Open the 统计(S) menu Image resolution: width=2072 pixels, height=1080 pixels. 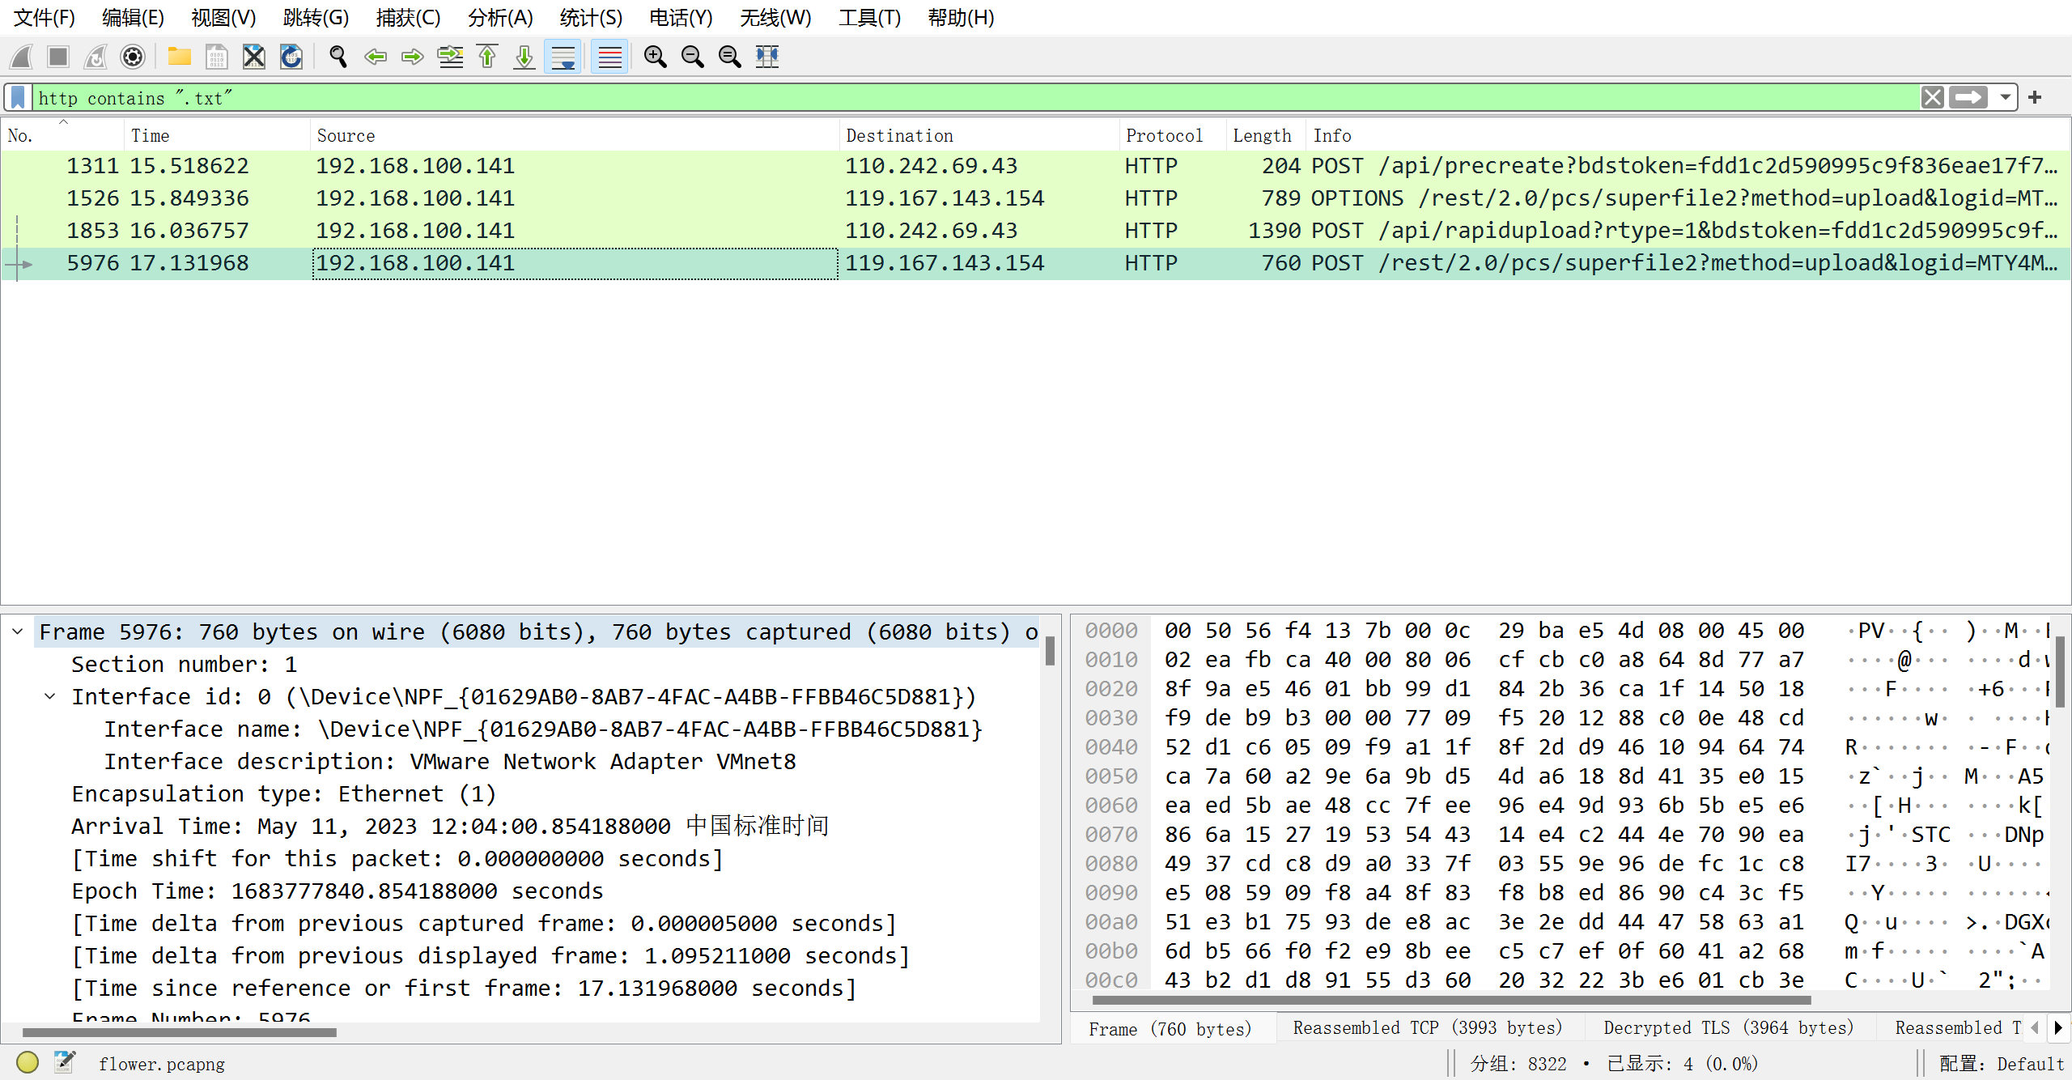click(591, 18)
